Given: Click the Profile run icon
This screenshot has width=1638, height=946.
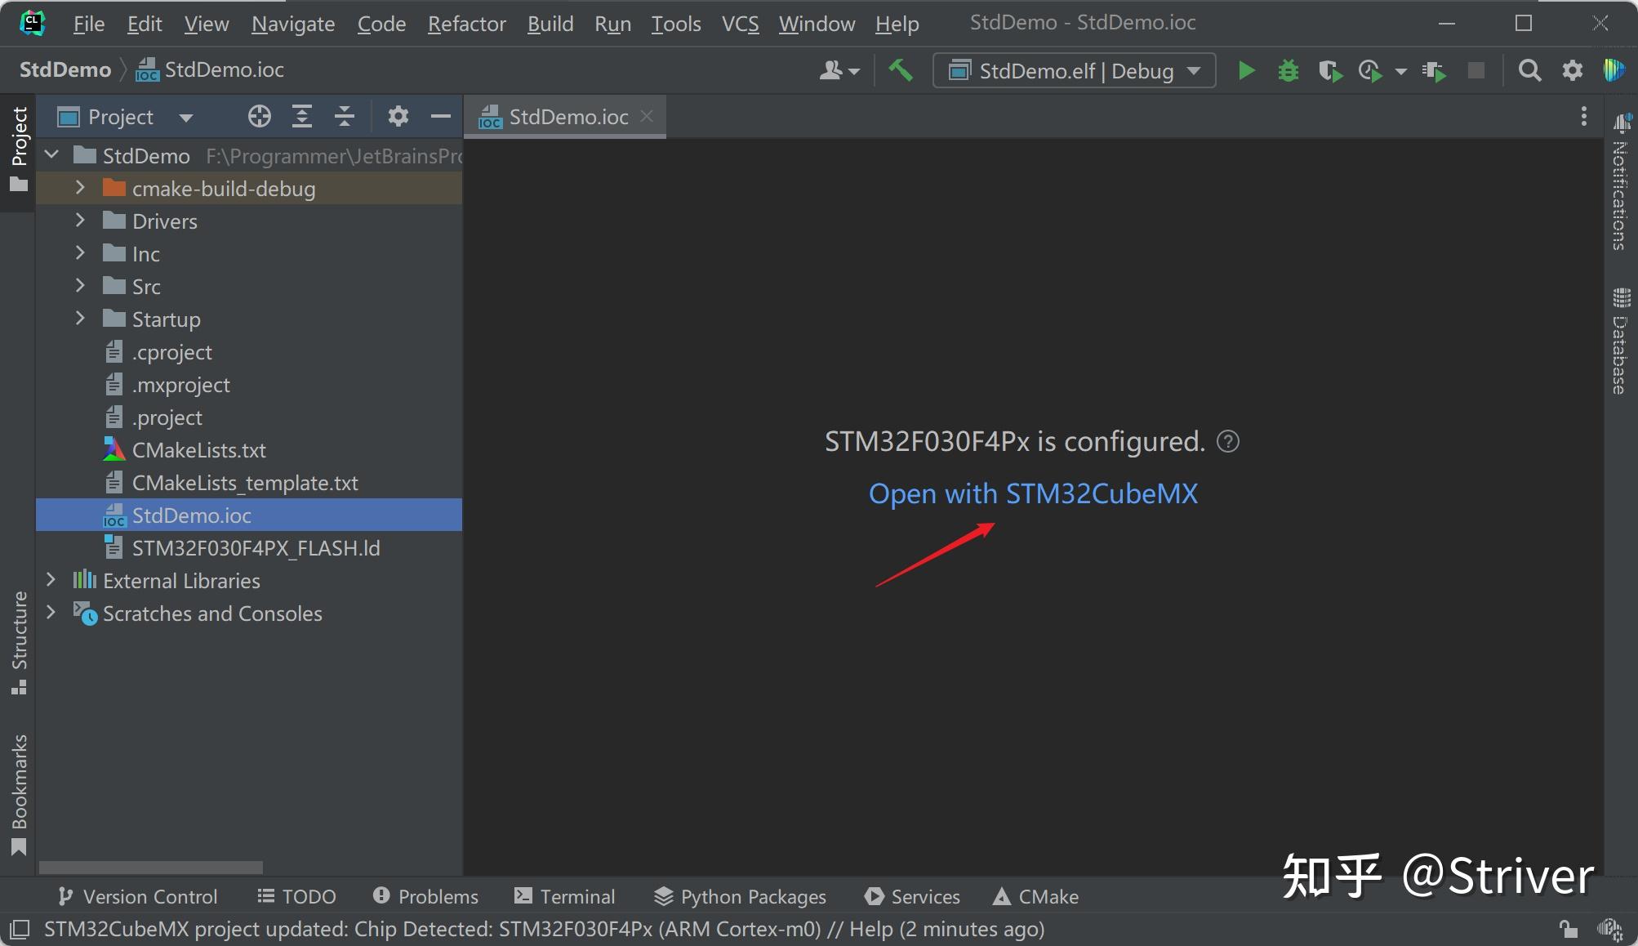Looking at the screenshot, I should pos(1370,71).
